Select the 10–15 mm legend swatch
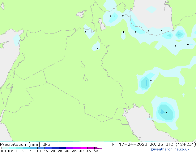The image size is (196, 152). click(x=41, y=148)
